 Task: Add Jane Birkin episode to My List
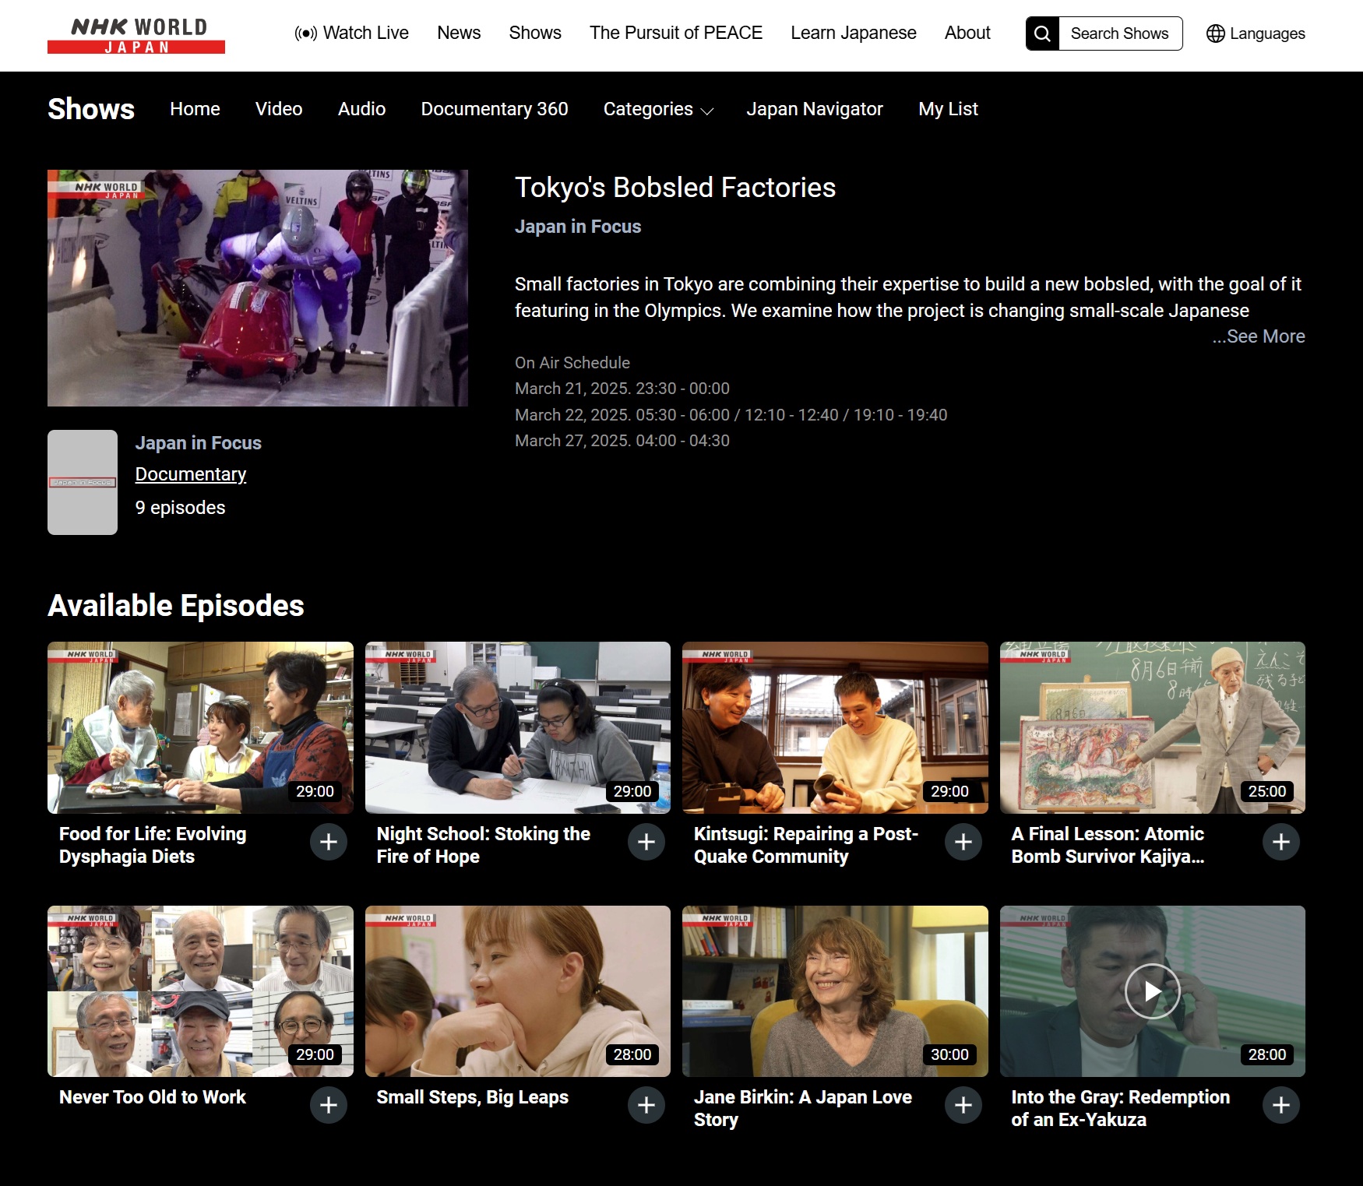(x=963, y=1105)
